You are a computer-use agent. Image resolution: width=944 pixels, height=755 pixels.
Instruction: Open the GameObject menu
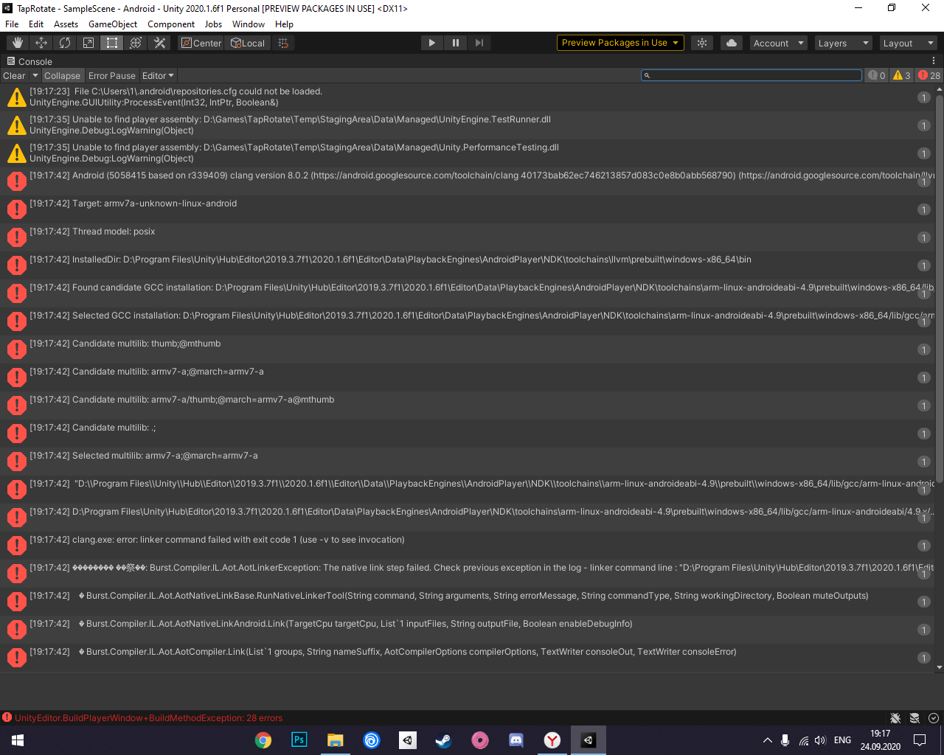[x=113, y=24]
